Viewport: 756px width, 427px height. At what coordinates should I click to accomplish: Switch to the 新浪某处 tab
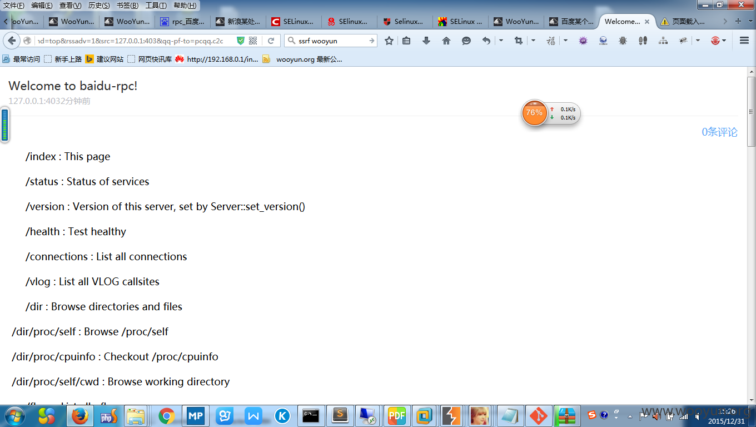(x=238, y=22)
